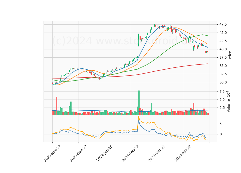The height and width of the screenshot is (173, 241).
Task: Click the 40.0 price axis tick
Action: tap(223, 49)
